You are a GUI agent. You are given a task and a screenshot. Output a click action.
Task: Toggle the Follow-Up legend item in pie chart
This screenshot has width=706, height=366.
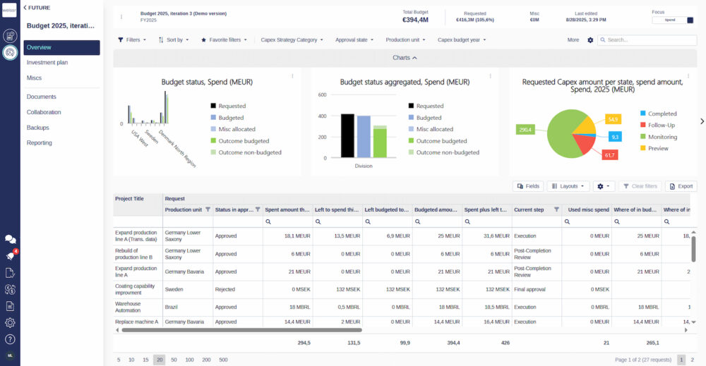pyautogui.click(x=662, y=125)
